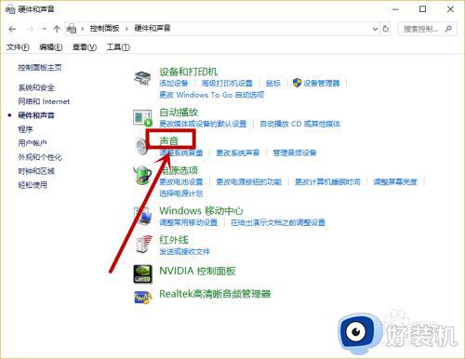This screenshot has height=359, width=465.
Task: Click the 鼠标 link
Action: click(272, 83)
